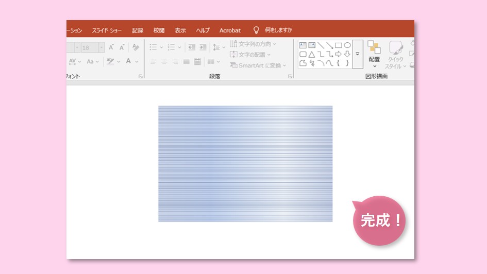
Task: Open the 記録 ribbon tab
Action: [x=138, y=30]
